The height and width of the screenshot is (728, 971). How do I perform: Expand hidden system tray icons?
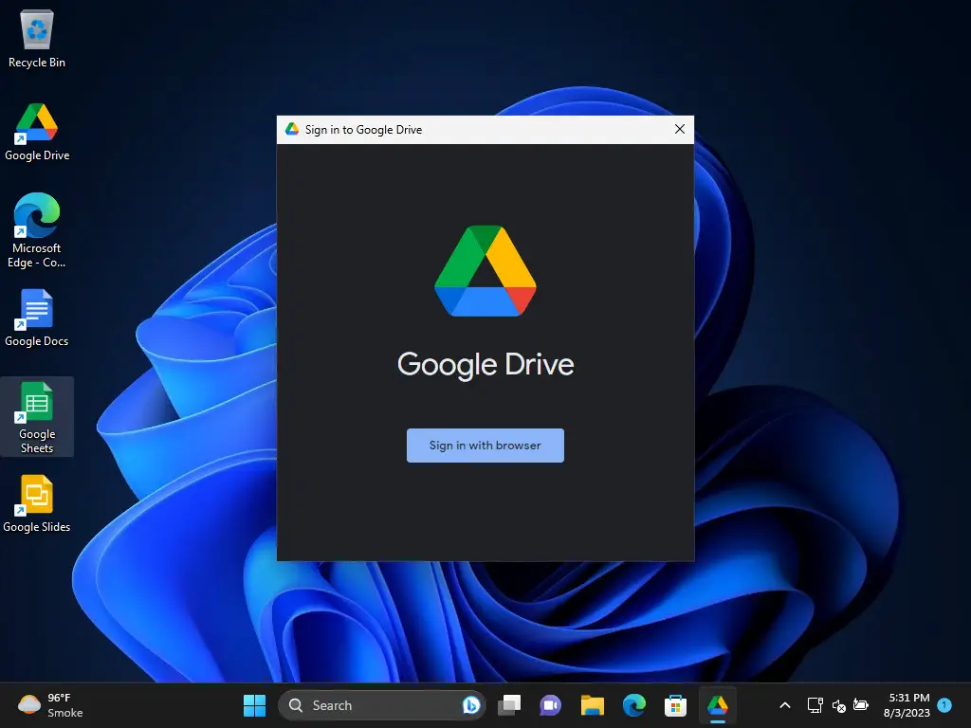point(785,705)
